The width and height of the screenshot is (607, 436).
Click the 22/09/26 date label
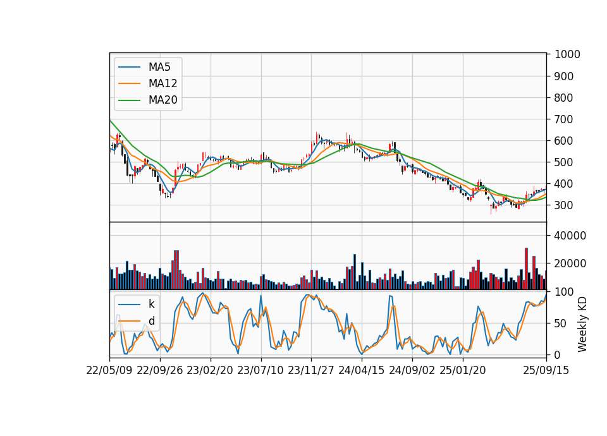click(160, 370)
